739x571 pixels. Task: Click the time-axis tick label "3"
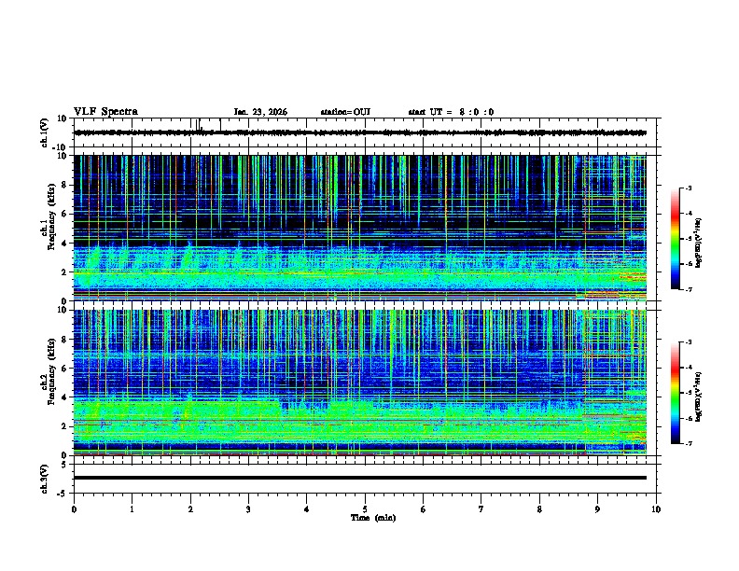248,509
